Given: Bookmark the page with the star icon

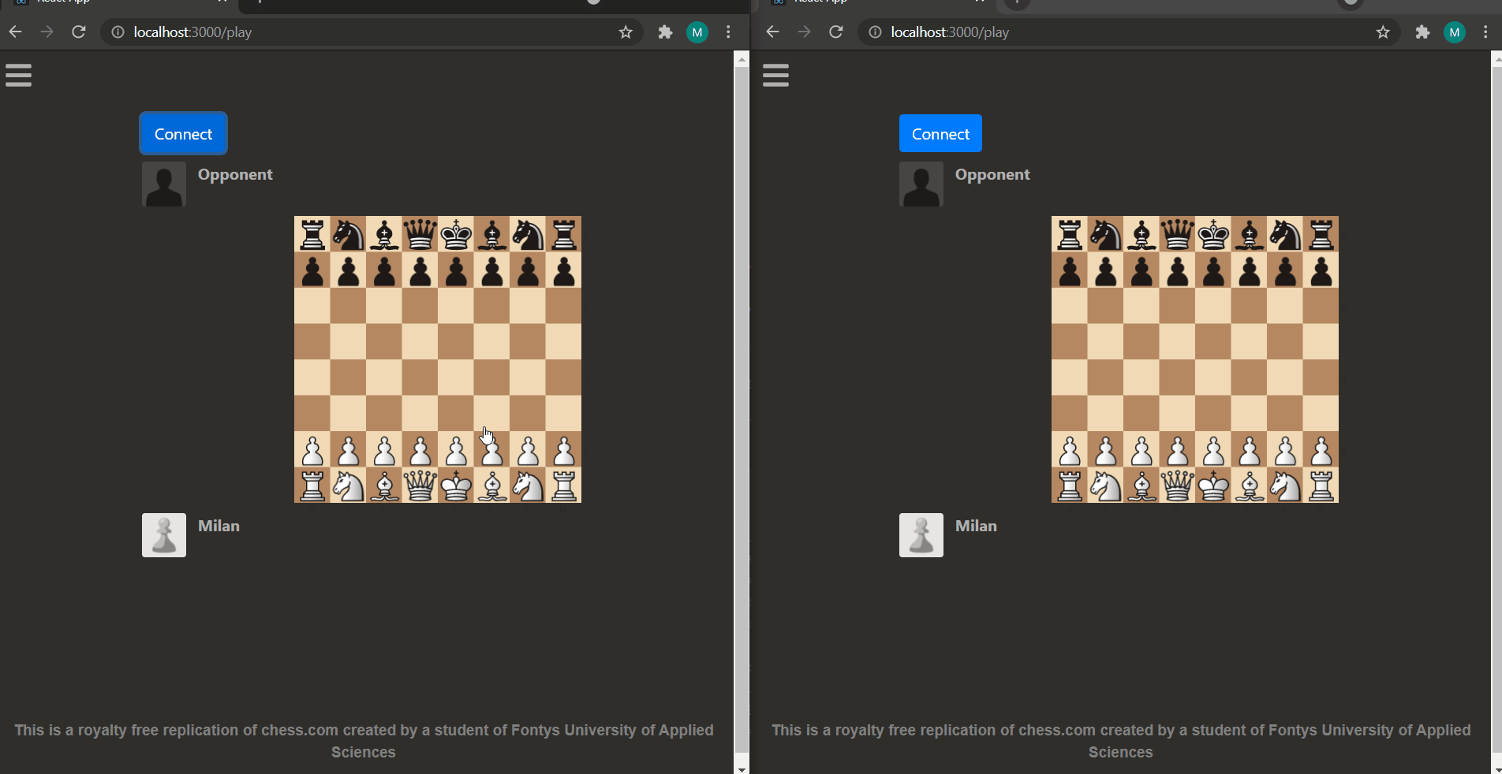Looking at the screenshot, I should click(625, 32).
